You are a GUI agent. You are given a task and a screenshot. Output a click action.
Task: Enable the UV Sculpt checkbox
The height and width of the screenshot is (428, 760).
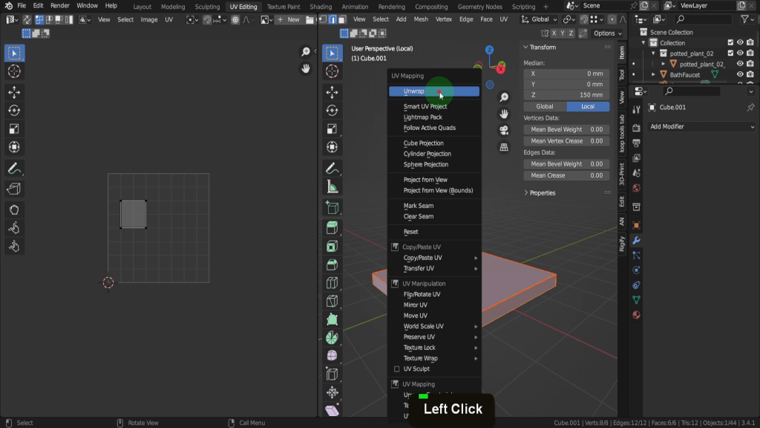(x=397, y=369)
